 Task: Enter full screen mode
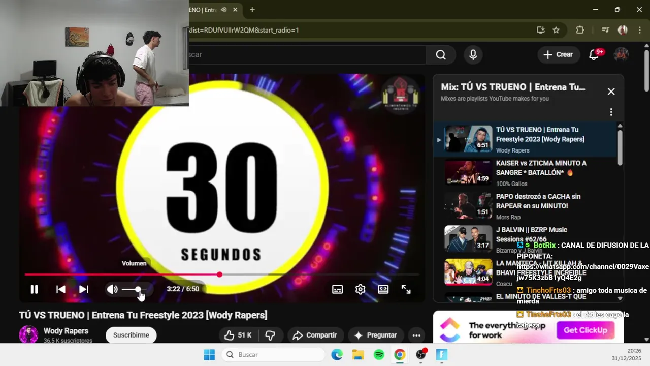click(x=406, y=289)
